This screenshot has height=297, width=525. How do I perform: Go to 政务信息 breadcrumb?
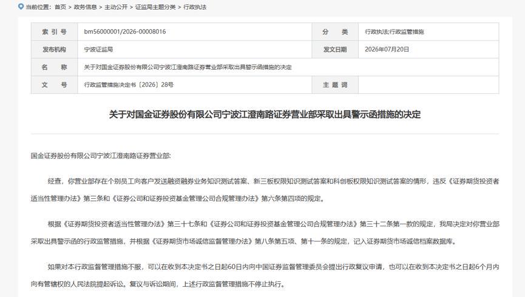(x=85, y=7)
